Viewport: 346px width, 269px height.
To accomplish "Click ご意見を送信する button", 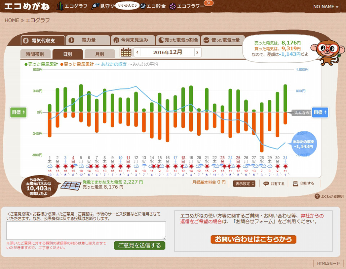I will 139,245.
